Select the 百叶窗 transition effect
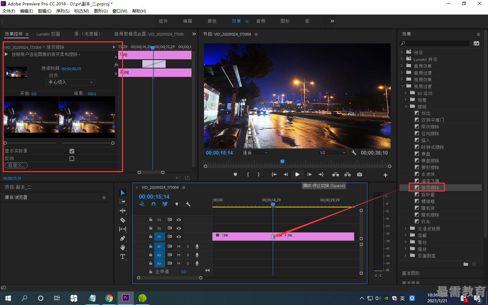The height and width of the screenshot is (305, 488). pos(428,195)
